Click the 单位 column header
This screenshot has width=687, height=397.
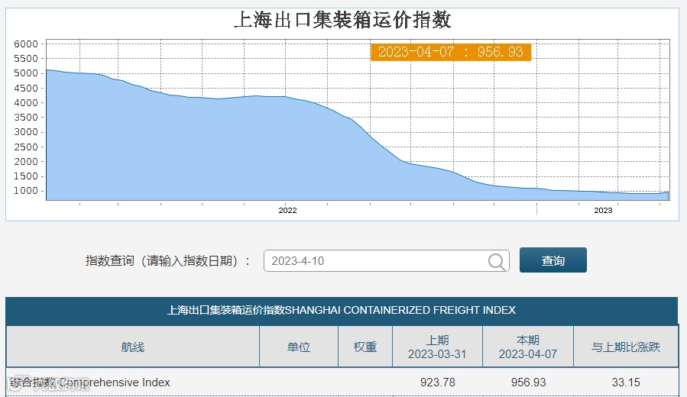(299, 347)
